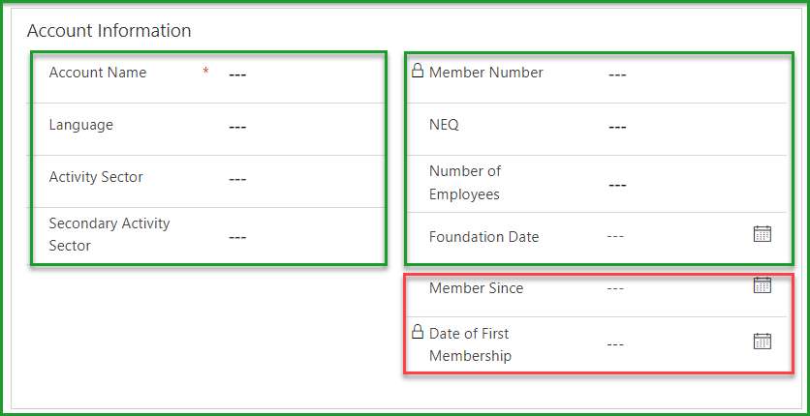Click the red required asterisk

pyautogui.click(x=205, y=73)
